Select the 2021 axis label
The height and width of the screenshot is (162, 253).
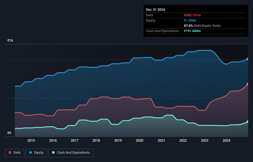161,140
